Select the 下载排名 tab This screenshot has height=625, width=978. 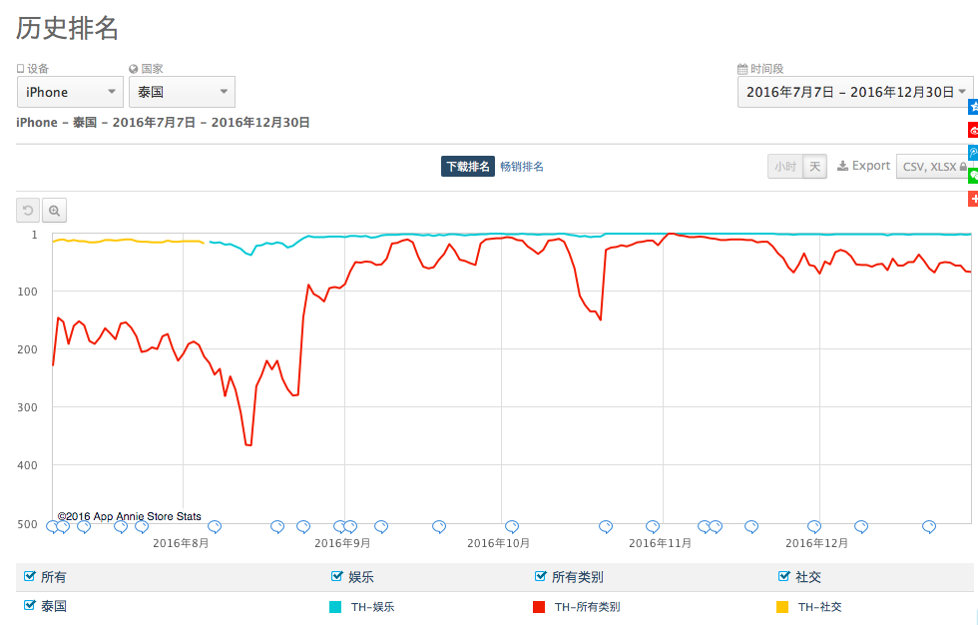coord(468,167)
